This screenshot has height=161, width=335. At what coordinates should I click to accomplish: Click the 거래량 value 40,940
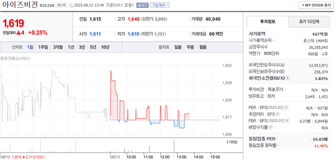213,19
